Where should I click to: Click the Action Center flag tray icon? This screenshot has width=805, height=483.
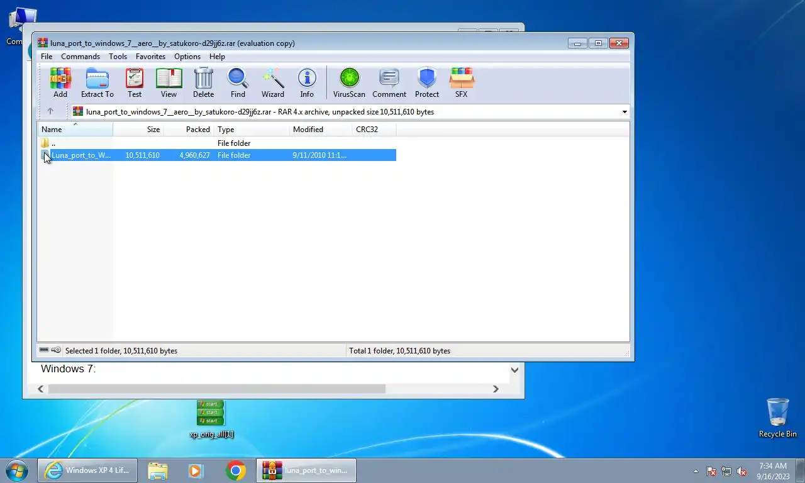click(711, 471)
